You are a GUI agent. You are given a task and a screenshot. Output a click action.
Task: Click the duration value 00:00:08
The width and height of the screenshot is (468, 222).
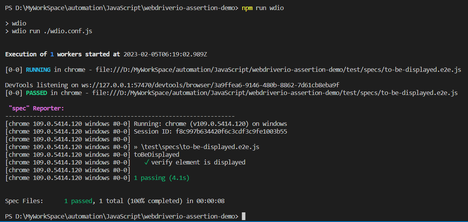coord(210,201)
